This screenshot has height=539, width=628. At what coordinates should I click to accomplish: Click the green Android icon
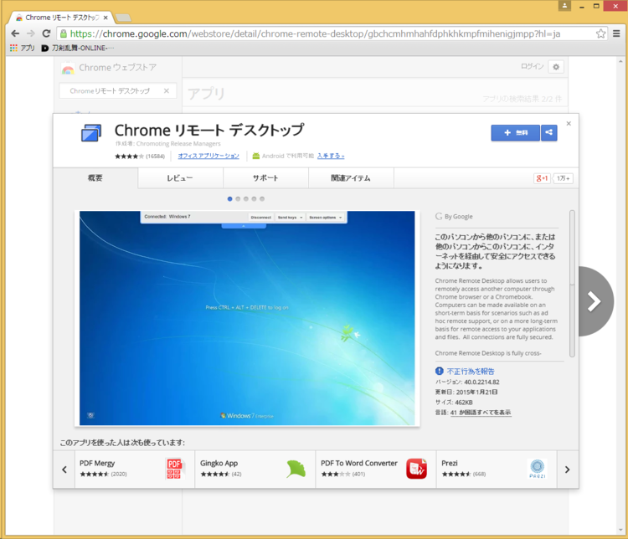[256, 156]
